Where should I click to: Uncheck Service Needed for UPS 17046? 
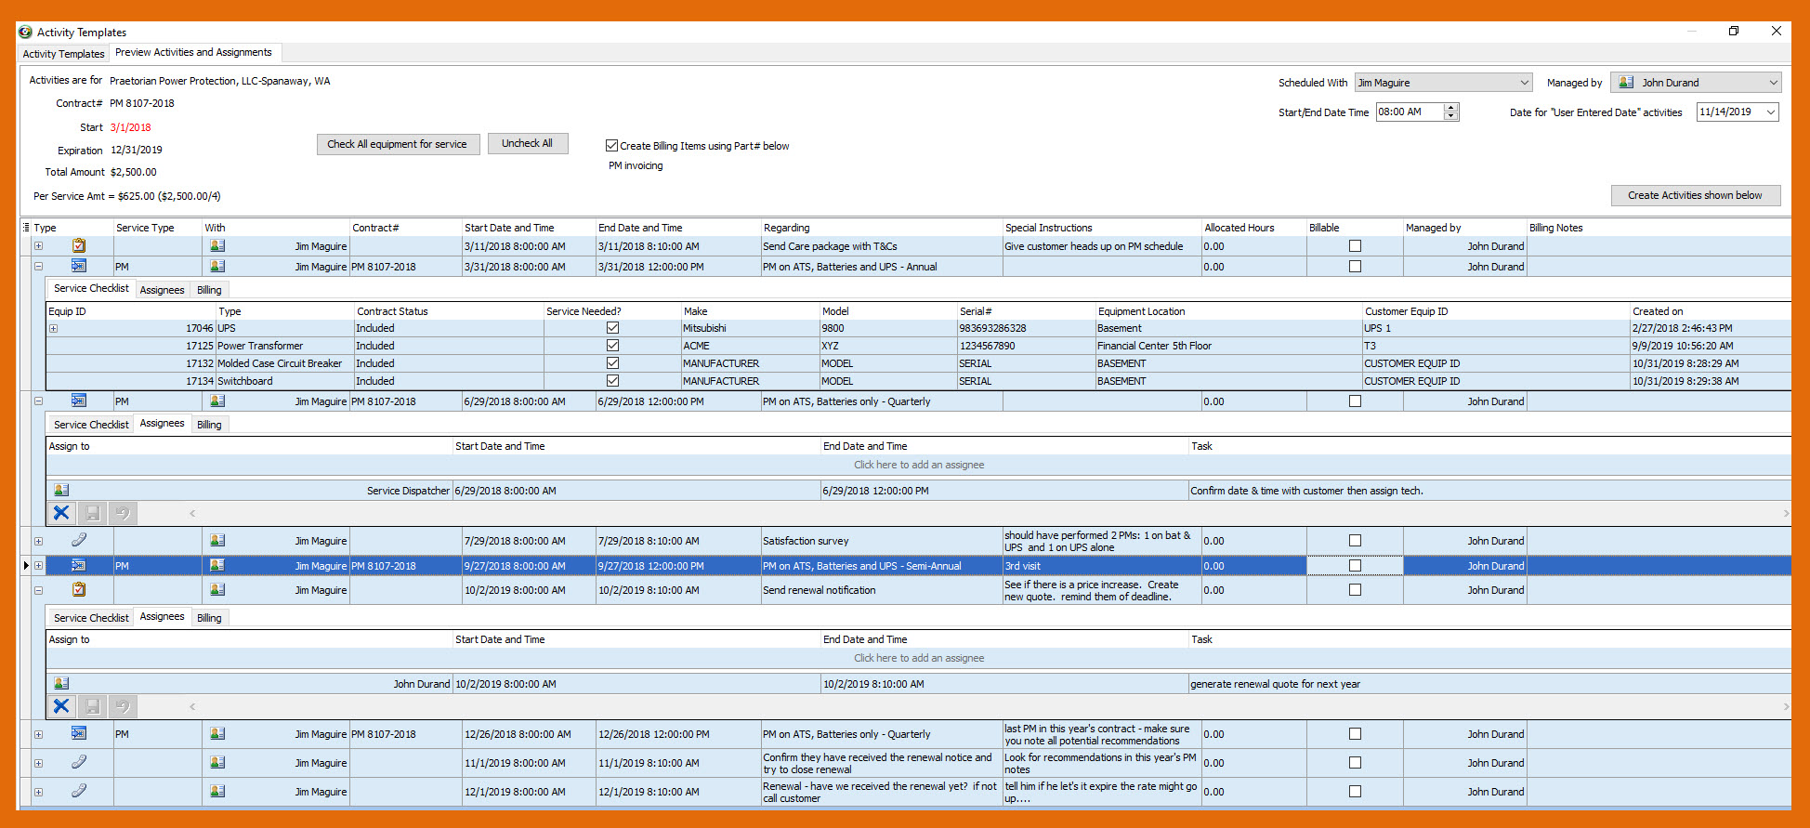[x=612, y=328]
